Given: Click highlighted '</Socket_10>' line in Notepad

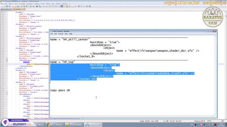Looking at the screenshot, I should 87,79.
